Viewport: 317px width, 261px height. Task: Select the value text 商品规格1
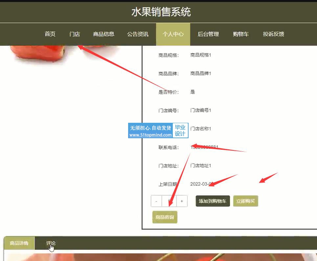click(201, 55)
